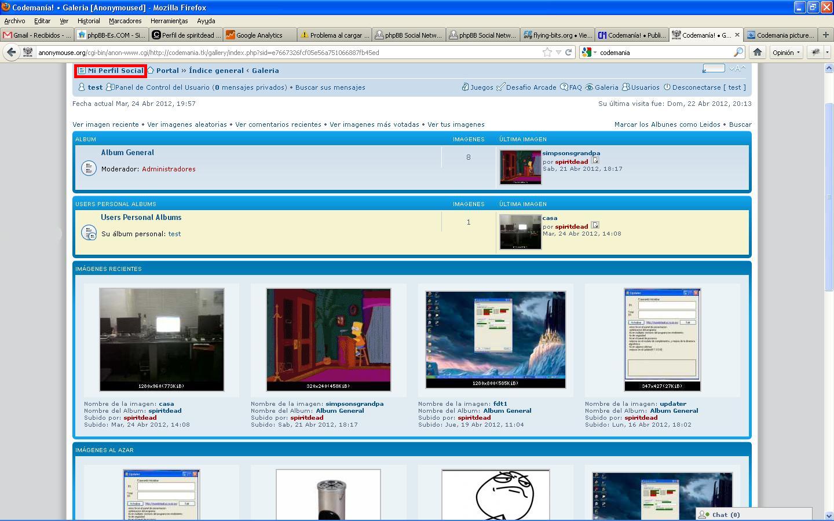Open the casa recent image thumbnail
This screenshot has width=834, height=521.
click(162, 340)
